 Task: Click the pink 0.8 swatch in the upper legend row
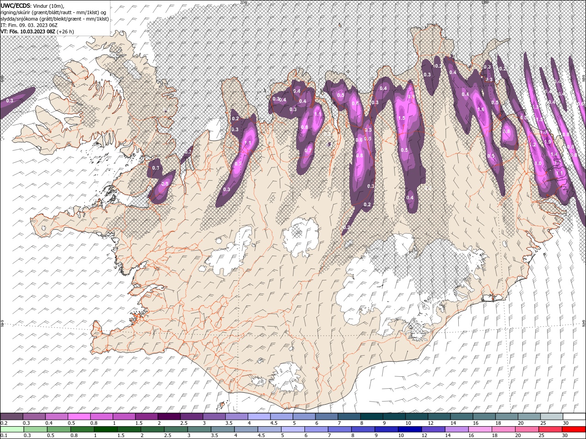tap(101, 417)
